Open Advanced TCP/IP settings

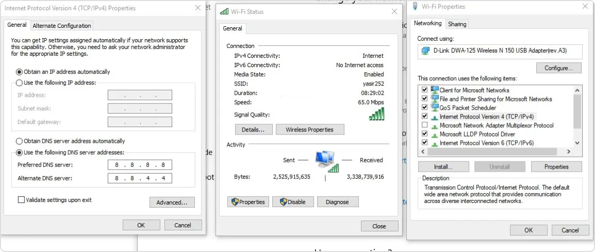click(172, 203)
